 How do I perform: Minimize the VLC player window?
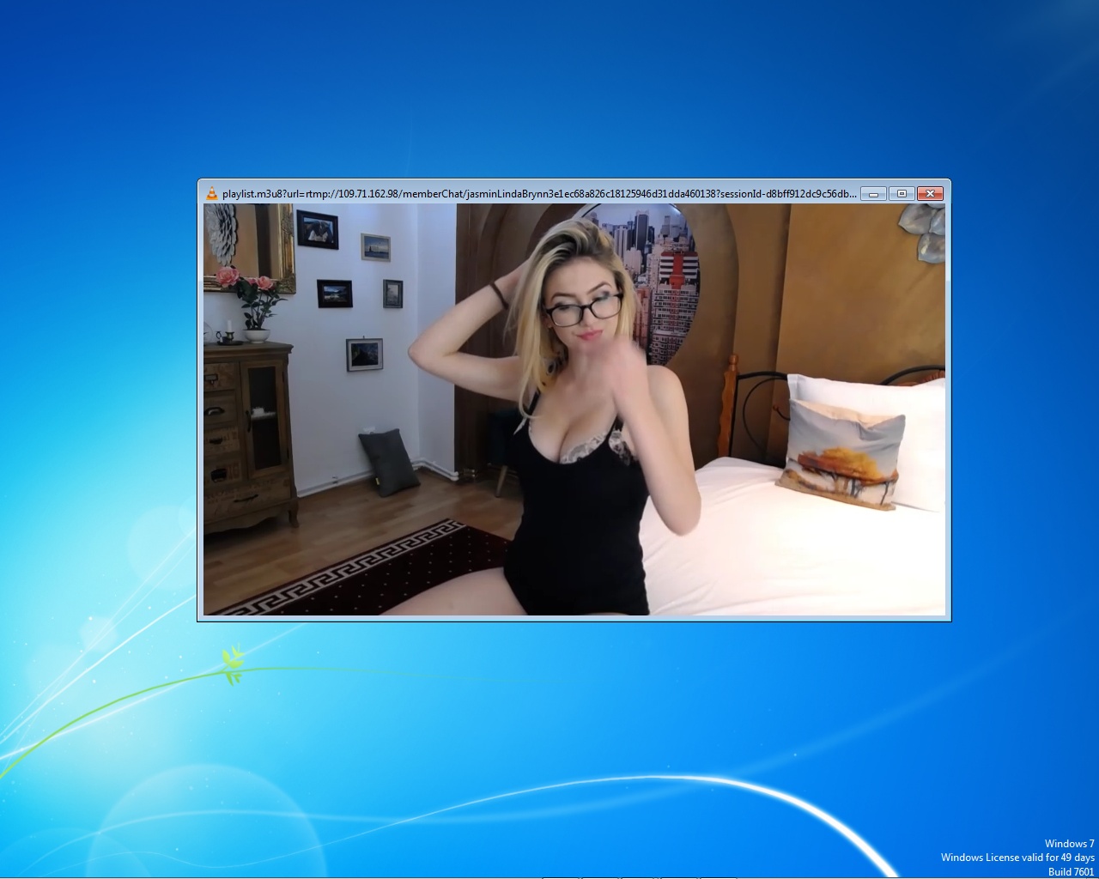(x=873, y=193)
